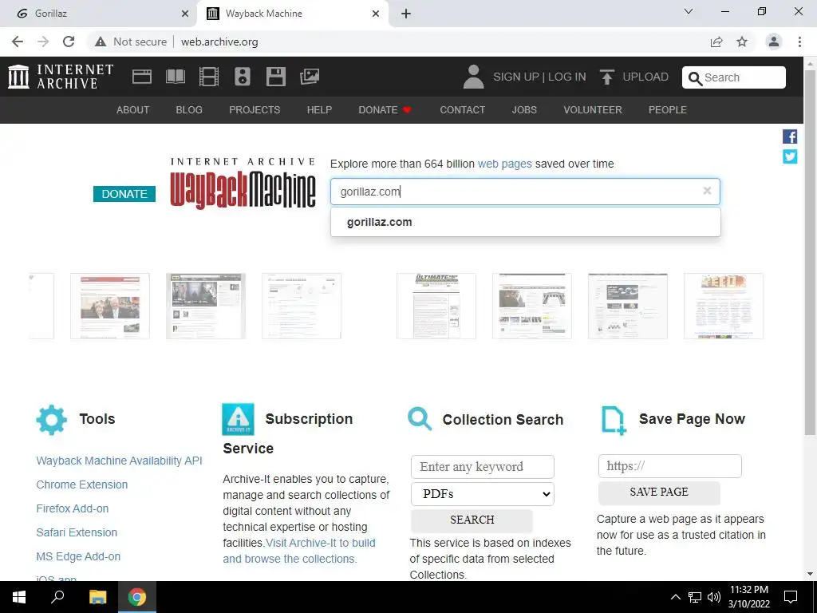817x613 pixels.
Task: Open the Texts book icon
Action: pos(175,77)
